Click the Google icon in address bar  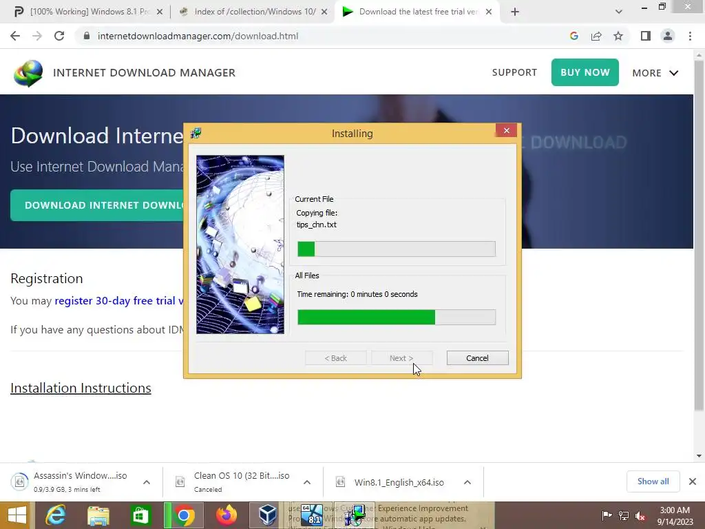coord(574,36)
